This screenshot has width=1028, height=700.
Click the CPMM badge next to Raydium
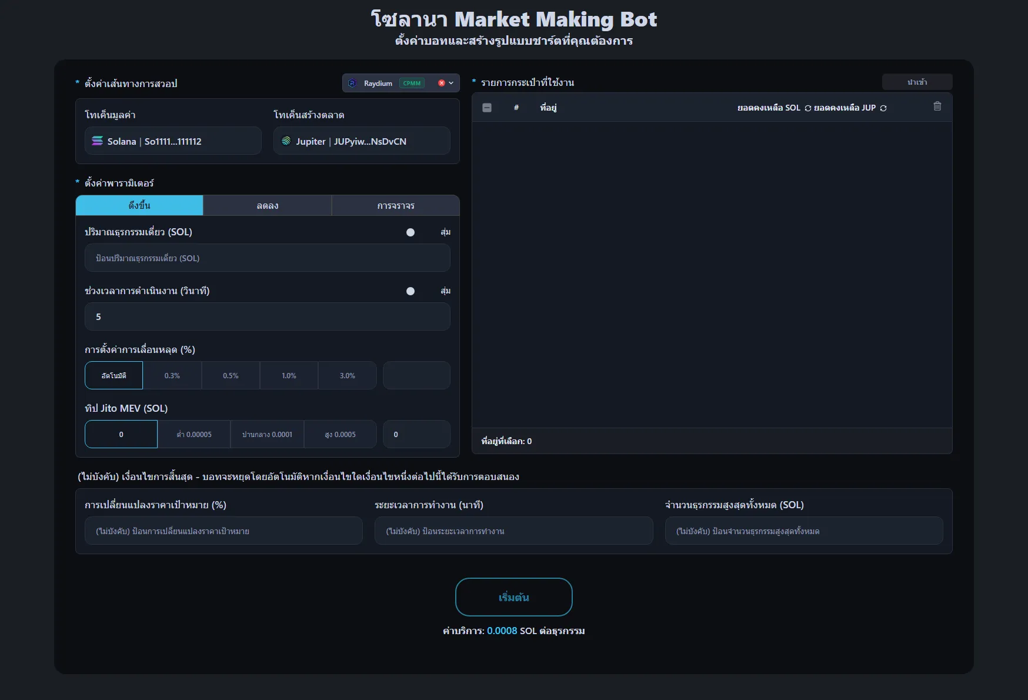pos(412,83)
